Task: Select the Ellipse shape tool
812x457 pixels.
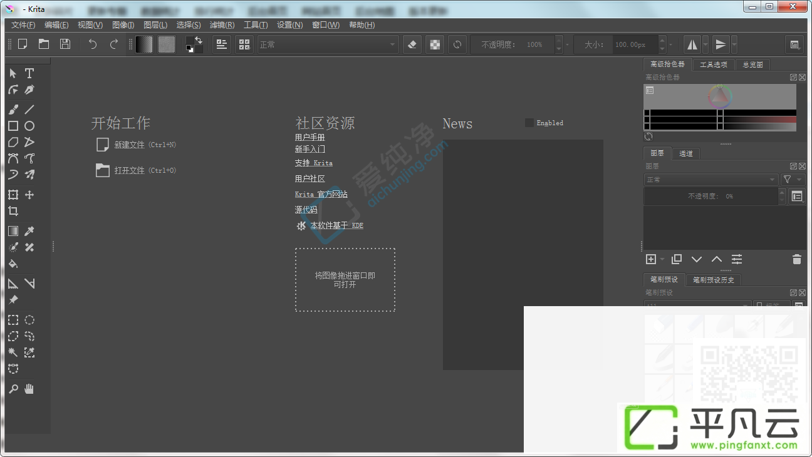Action: (x=29, y=126)
